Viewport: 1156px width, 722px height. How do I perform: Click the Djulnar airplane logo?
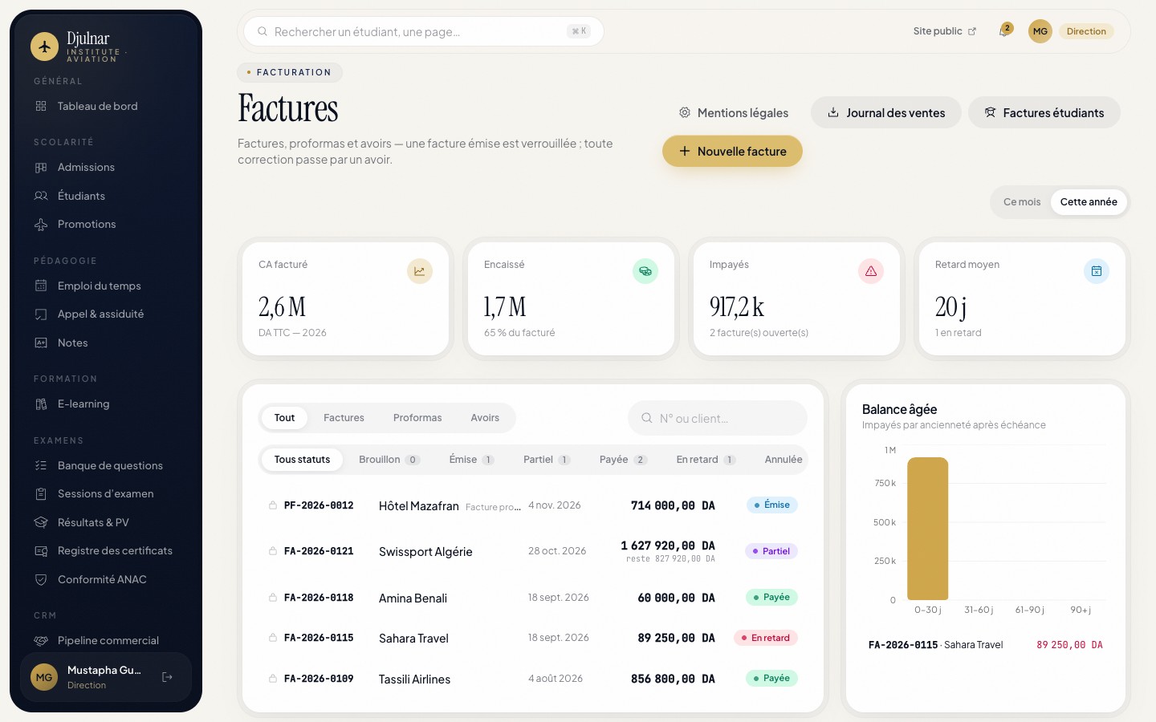45,47
